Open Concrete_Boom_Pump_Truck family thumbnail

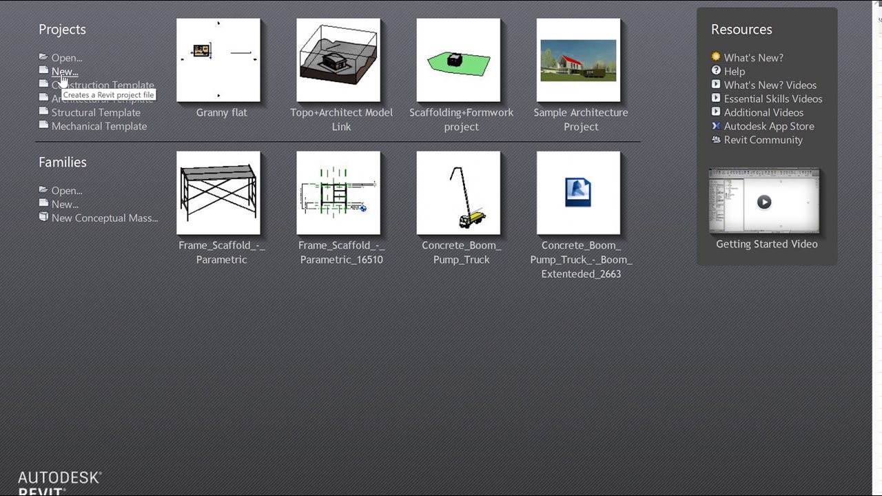pos(458,193)
